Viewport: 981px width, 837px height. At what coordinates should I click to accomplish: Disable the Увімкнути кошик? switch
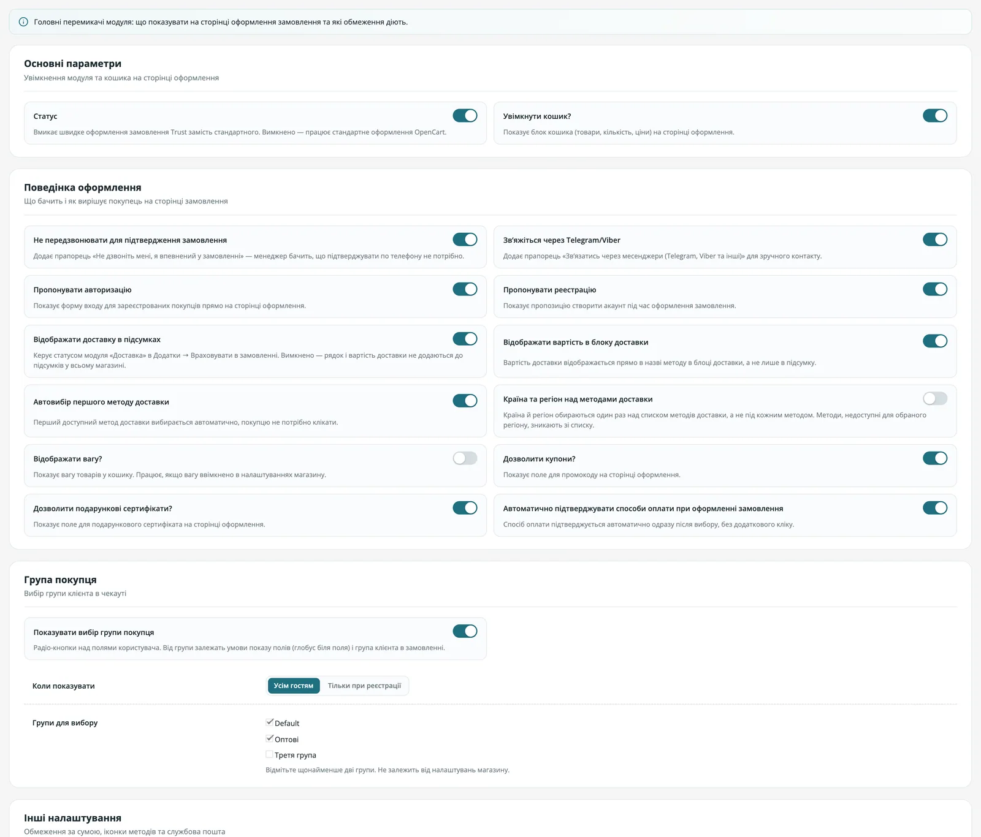(x=935, y=116)
